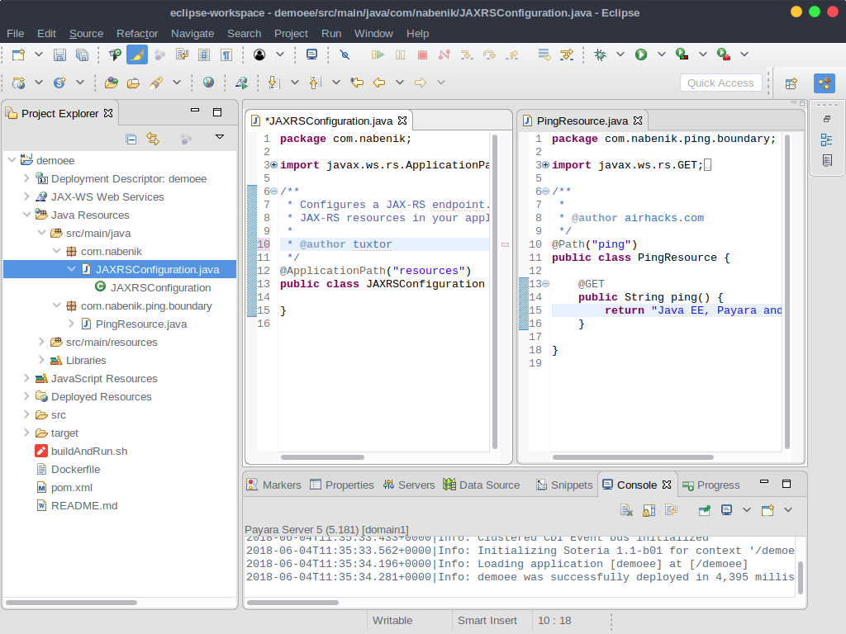Click the Debug bug icon
The image size is (846, 634).
coord(600,54)
